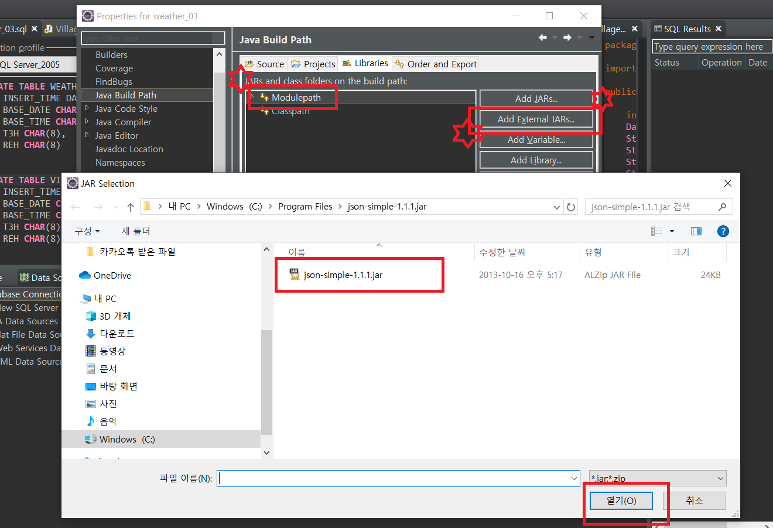Open the file dialog help icon
This screenshot has height=528, width=773.
(x=723, y=231)
